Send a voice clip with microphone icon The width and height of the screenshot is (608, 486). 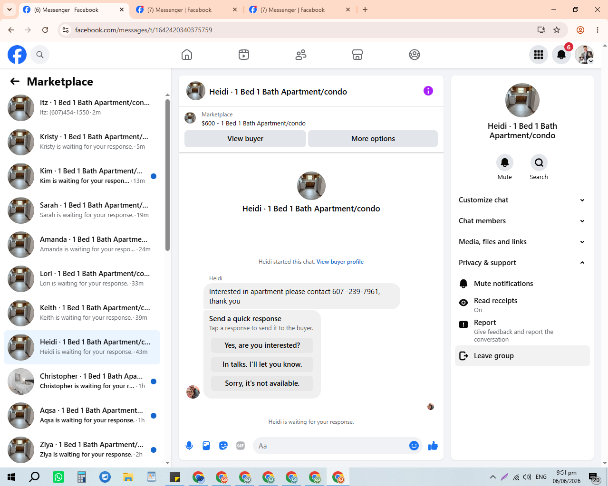(x=189, y=446)
